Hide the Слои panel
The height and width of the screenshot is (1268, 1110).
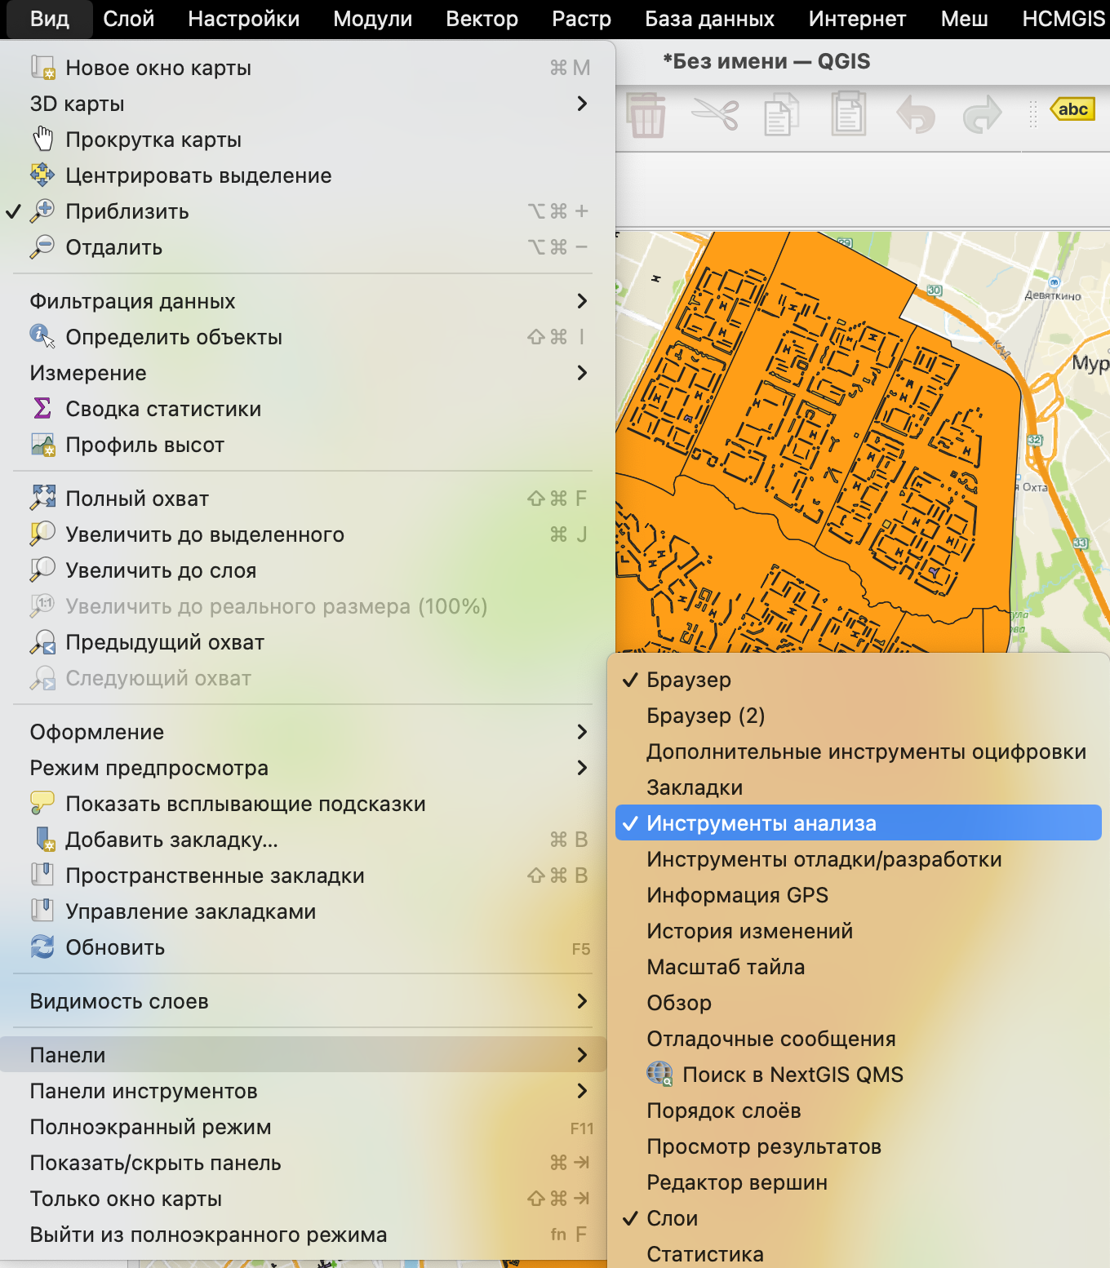[672, 1218]
